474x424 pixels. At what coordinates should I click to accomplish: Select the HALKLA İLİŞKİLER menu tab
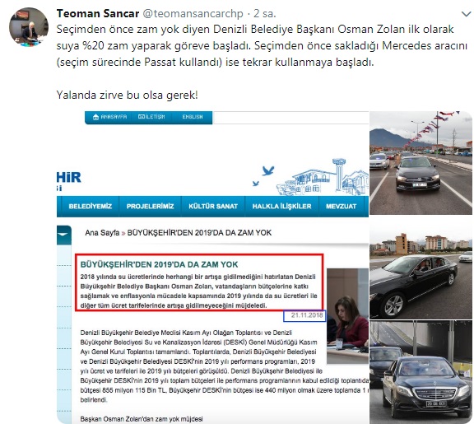(x=281, y=207)
